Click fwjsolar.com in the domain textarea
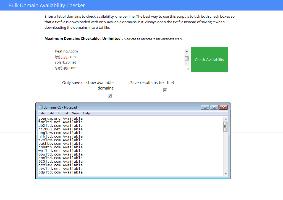This screenshot has width=283, height=200. tap(65, 57)
